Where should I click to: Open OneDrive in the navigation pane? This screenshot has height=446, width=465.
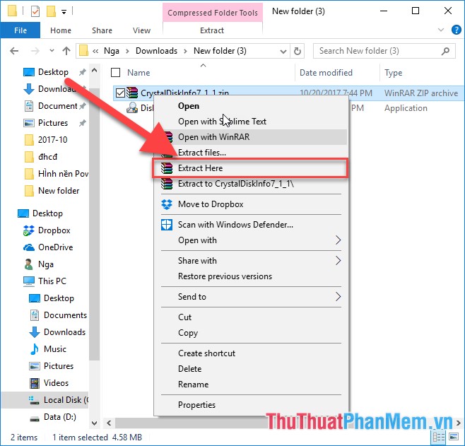click(54, 247)
